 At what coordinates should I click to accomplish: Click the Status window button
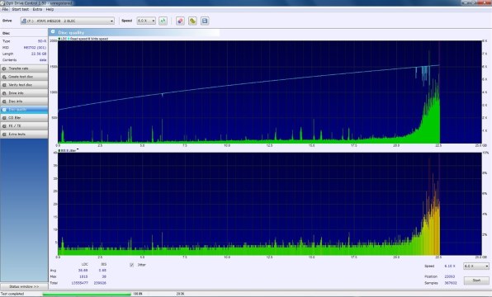click(24, 286)
